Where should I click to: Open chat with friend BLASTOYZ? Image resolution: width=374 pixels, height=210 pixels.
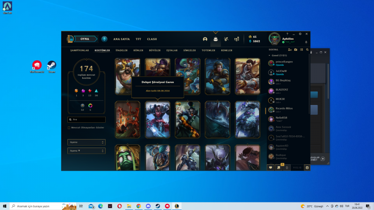click(288, 91)
